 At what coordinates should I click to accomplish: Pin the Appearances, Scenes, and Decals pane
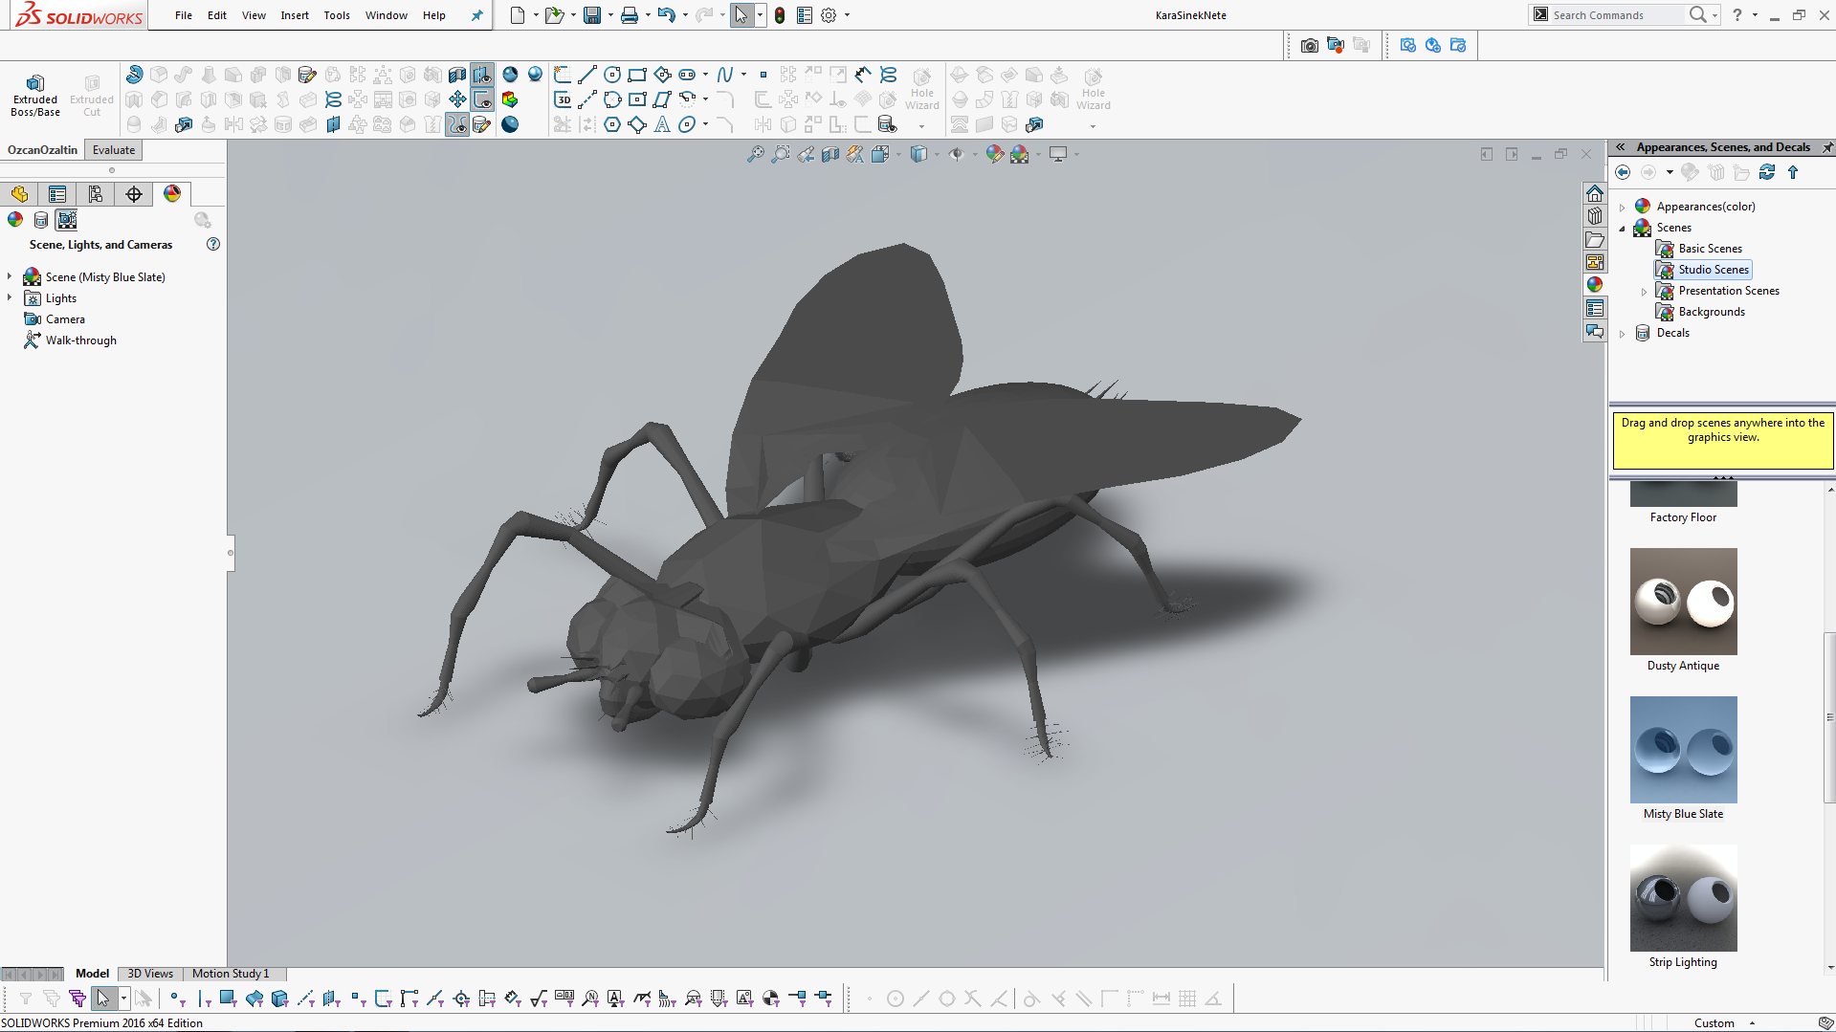[1827, 147]
